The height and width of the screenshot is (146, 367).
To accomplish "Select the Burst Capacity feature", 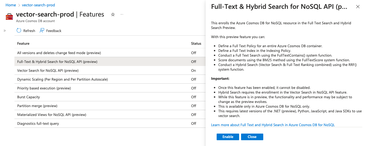I will pos(29,97).
